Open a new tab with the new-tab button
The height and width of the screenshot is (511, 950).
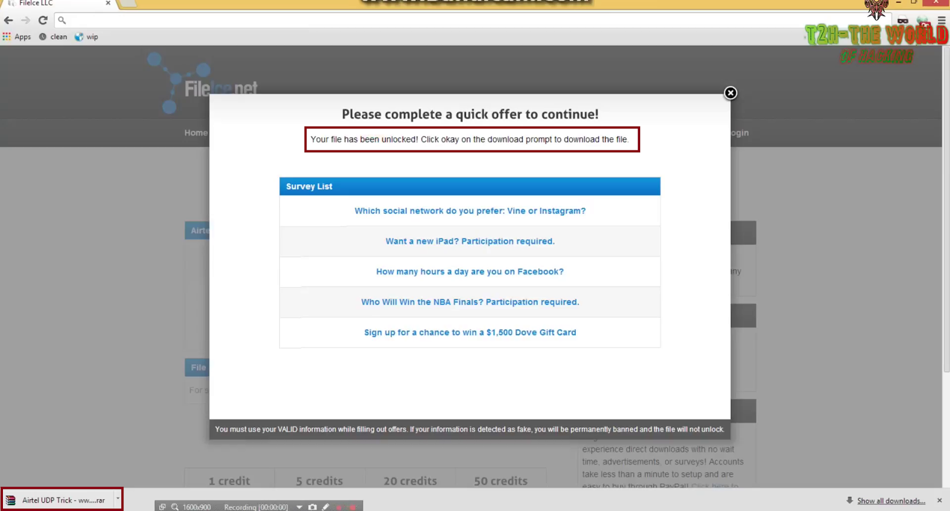click(x=128, y=4)
